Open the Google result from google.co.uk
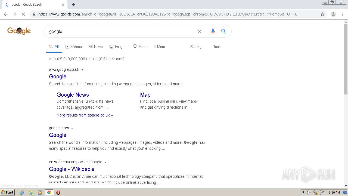This screenshot has width=348, height=196. click(58, 76)
